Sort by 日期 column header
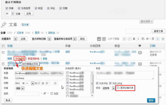The width and height of the screenshot is (166, 105). click(152, 46)
